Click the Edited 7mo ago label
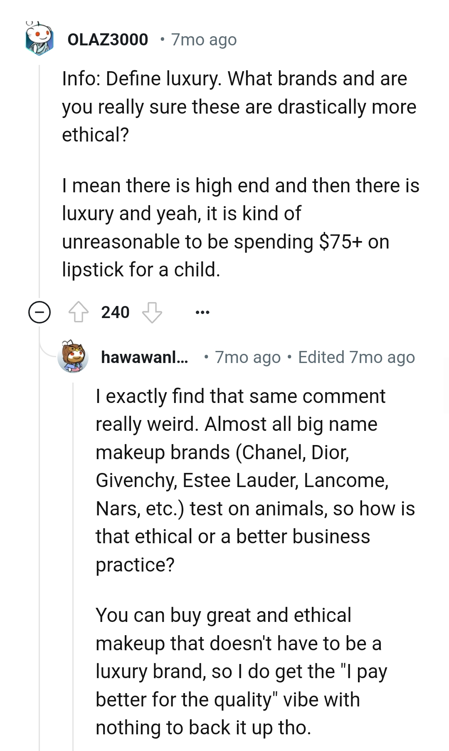Screen dimensions: 449x751 [x=357, y=357]
